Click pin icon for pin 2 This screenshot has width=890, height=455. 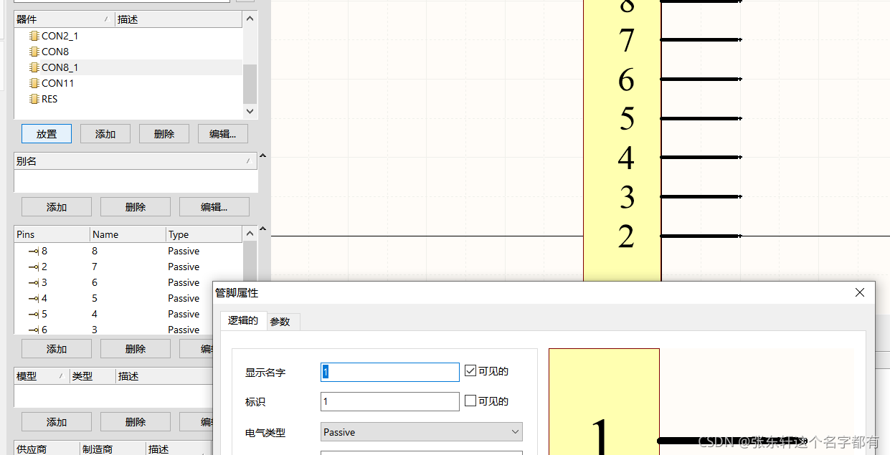[34, 267]
